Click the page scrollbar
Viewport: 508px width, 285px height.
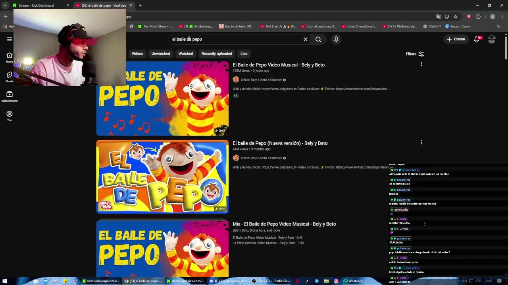pos(506,48)
